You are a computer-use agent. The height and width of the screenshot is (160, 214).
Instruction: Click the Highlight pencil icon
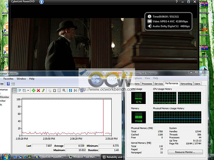(x=43, y=90)
